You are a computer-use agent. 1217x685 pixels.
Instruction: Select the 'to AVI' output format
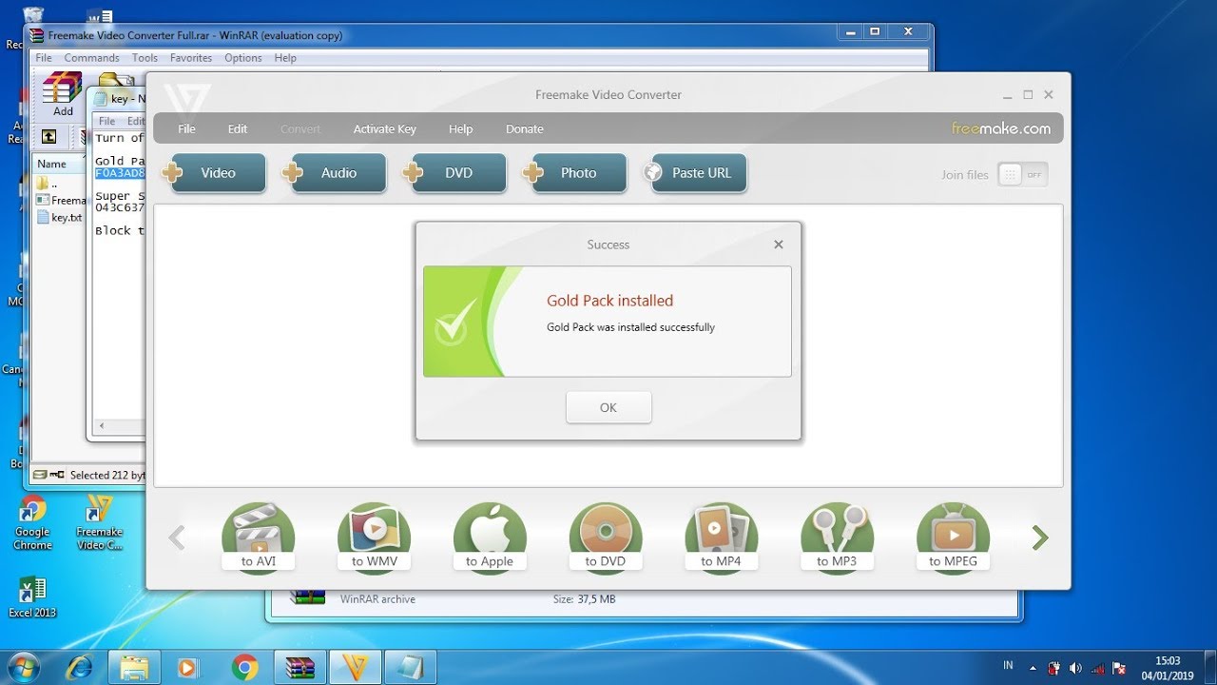(258, 538)
